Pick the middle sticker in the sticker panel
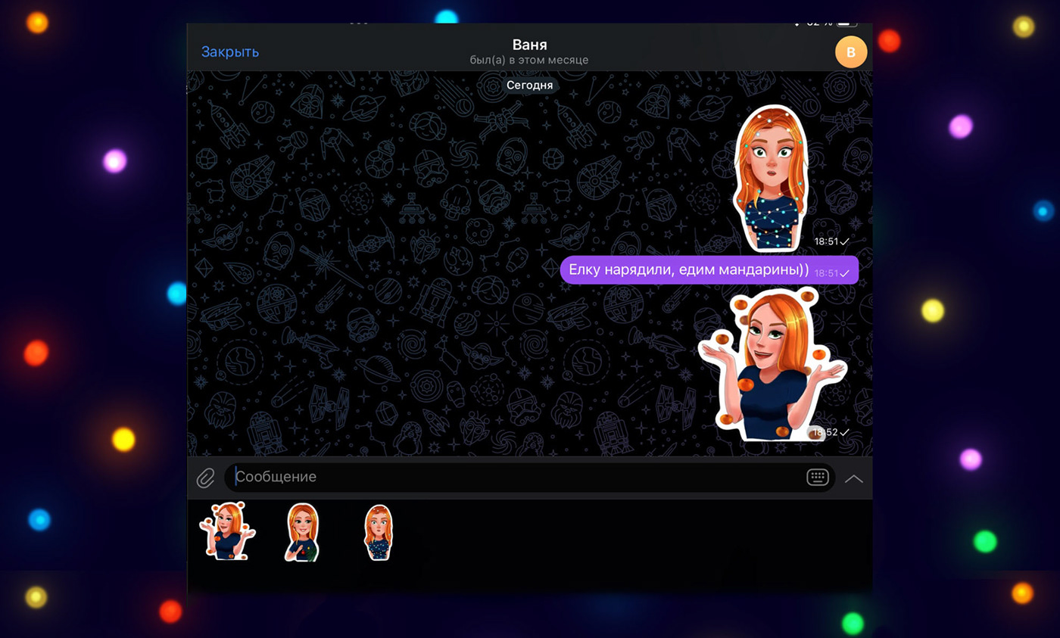This screenshot has width=1060, height=638. (x=302, y=532)
